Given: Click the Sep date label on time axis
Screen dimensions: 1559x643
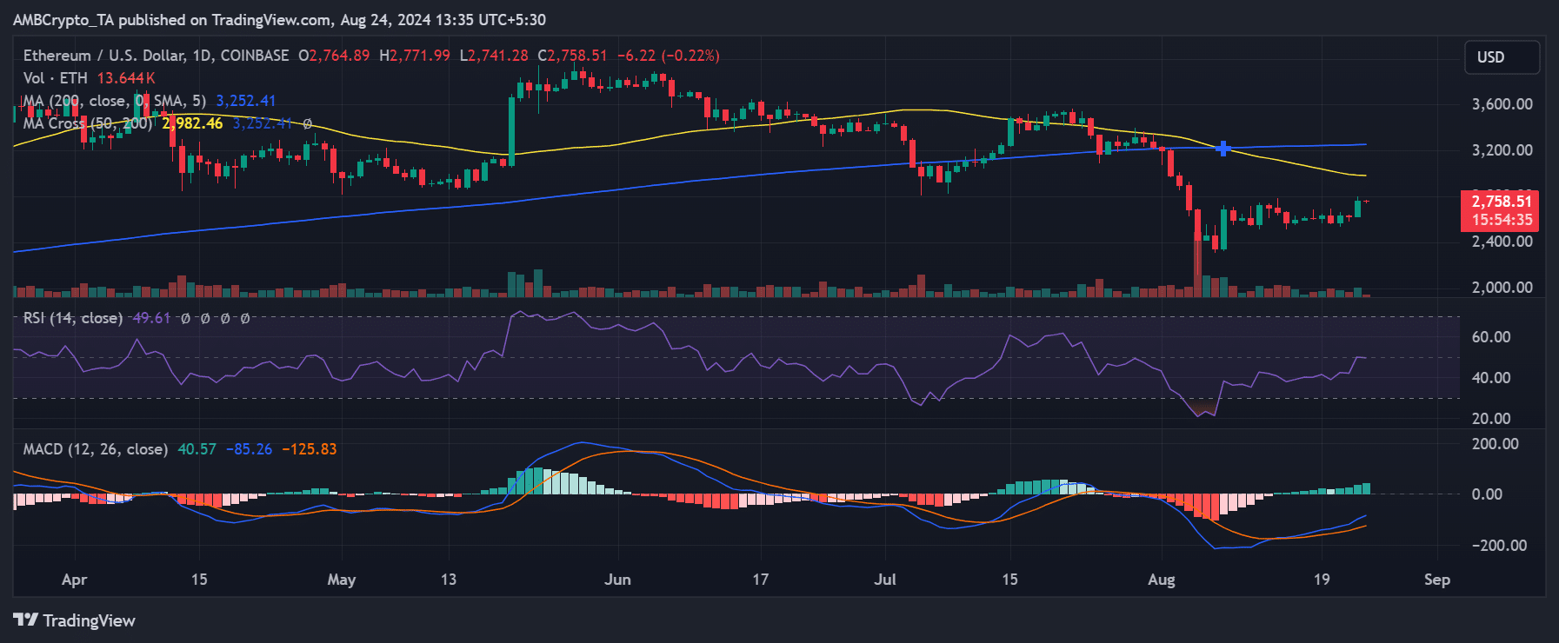Looking at the screenshot, I should 1437,580.
